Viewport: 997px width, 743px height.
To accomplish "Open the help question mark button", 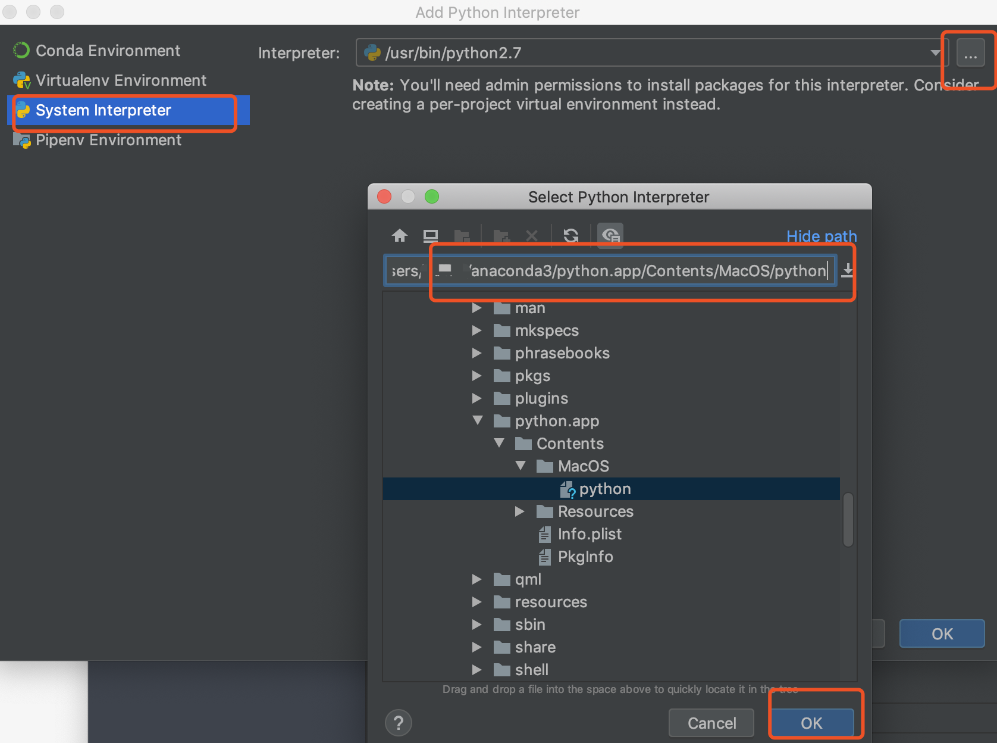I will point(399,723).
